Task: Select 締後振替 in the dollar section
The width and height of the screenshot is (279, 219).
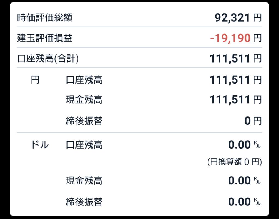Action: pos(84,202)
